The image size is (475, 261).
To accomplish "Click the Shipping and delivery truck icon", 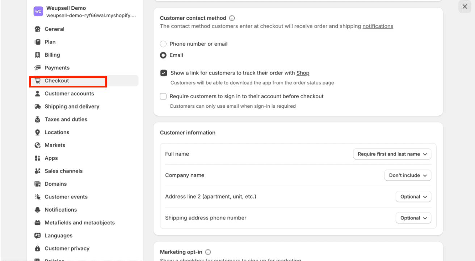I will 37,107.
